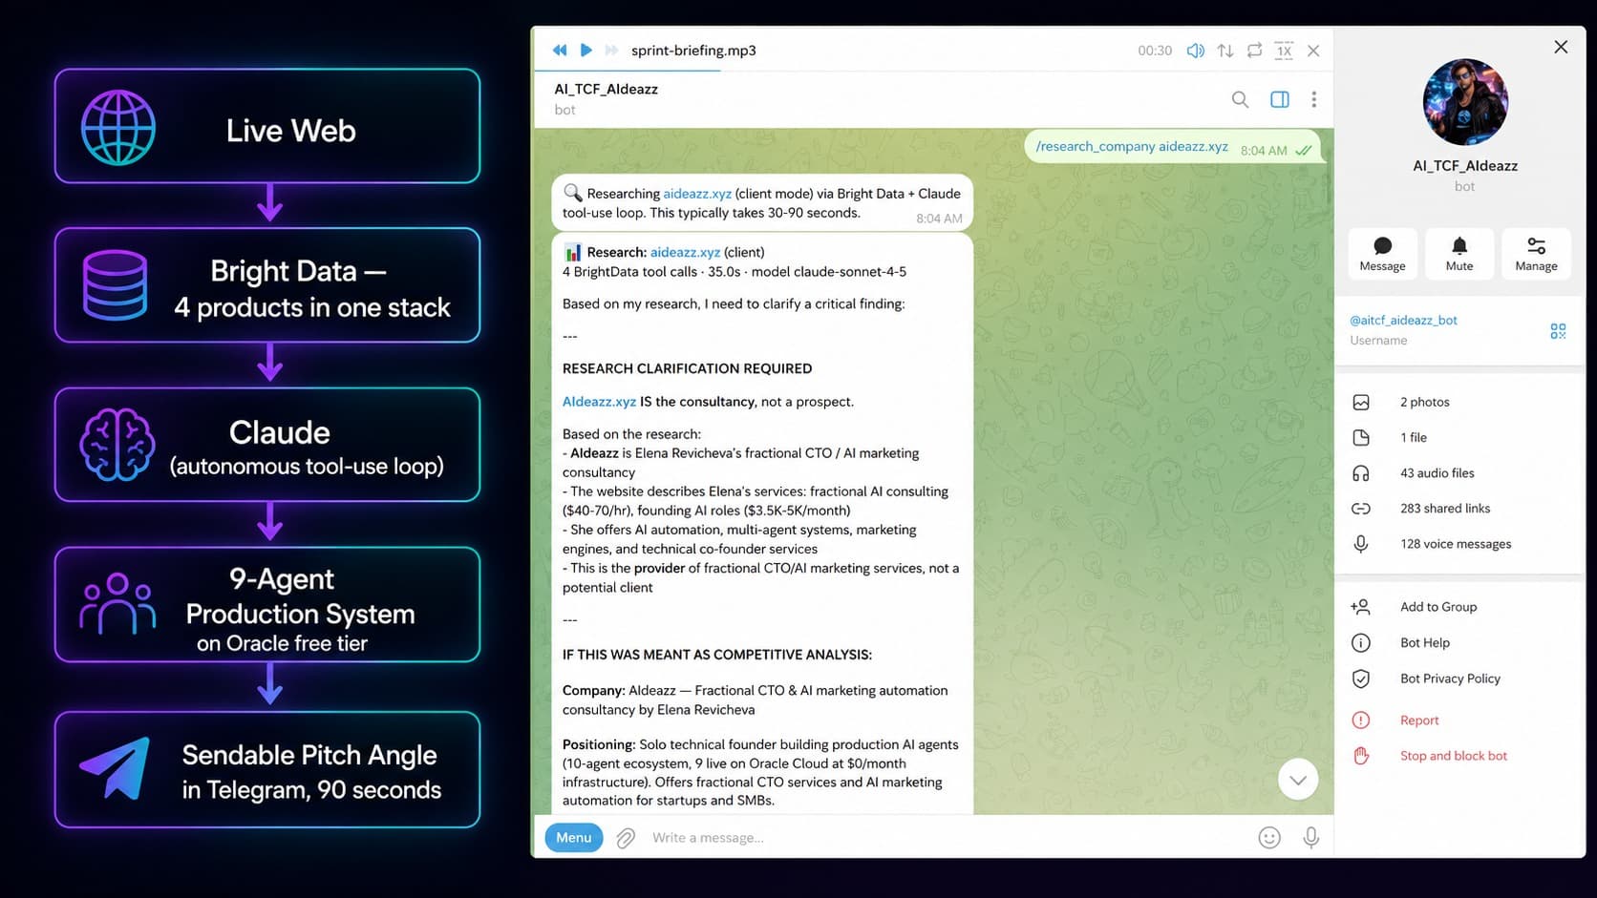Open Bot Help
Viewport: 1597px width, 898px height.
coord(1459,642)
